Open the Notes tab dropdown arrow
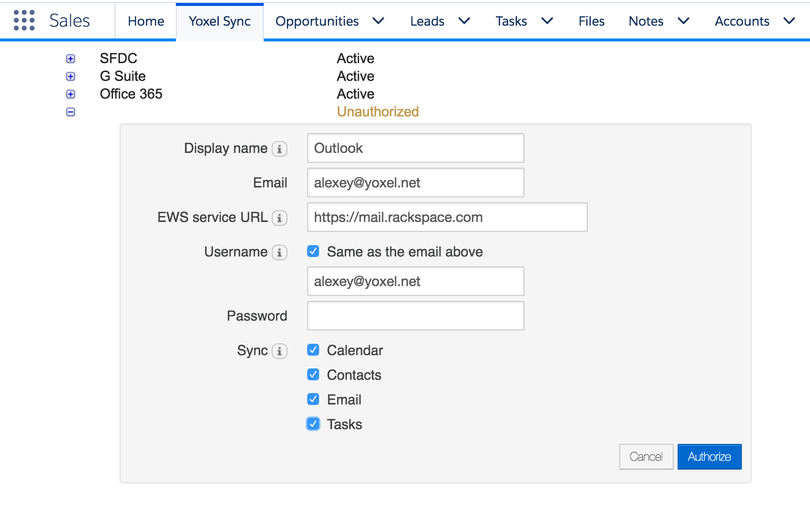The height and width of the screenshot is (511, 810). click(684, 21)
